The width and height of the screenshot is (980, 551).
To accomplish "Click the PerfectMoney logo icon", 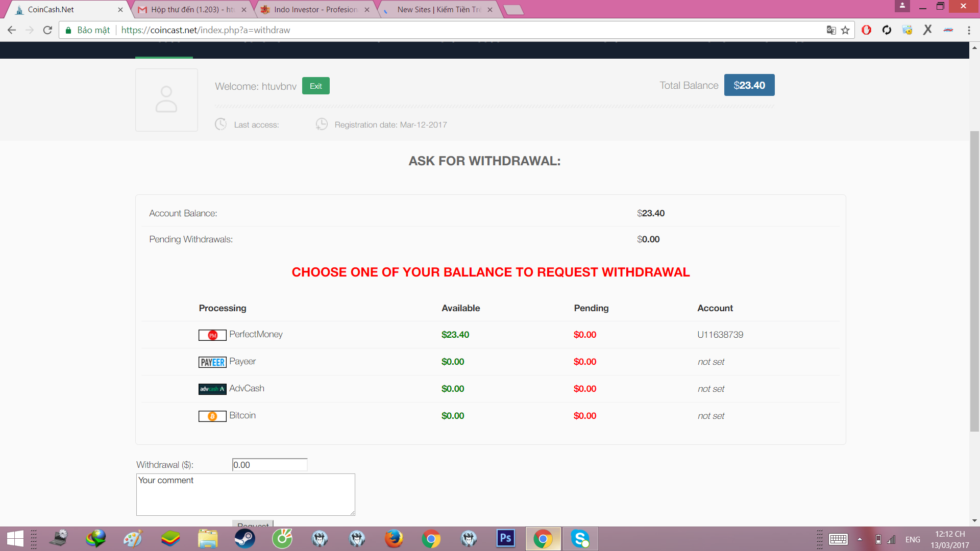I will point(212,335).
